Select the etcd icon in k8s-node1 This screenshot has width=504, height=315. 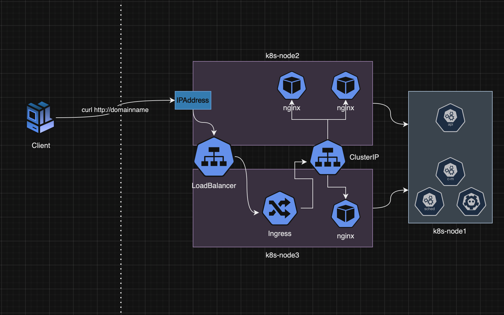pyautogui.click(x=471, y=202)
